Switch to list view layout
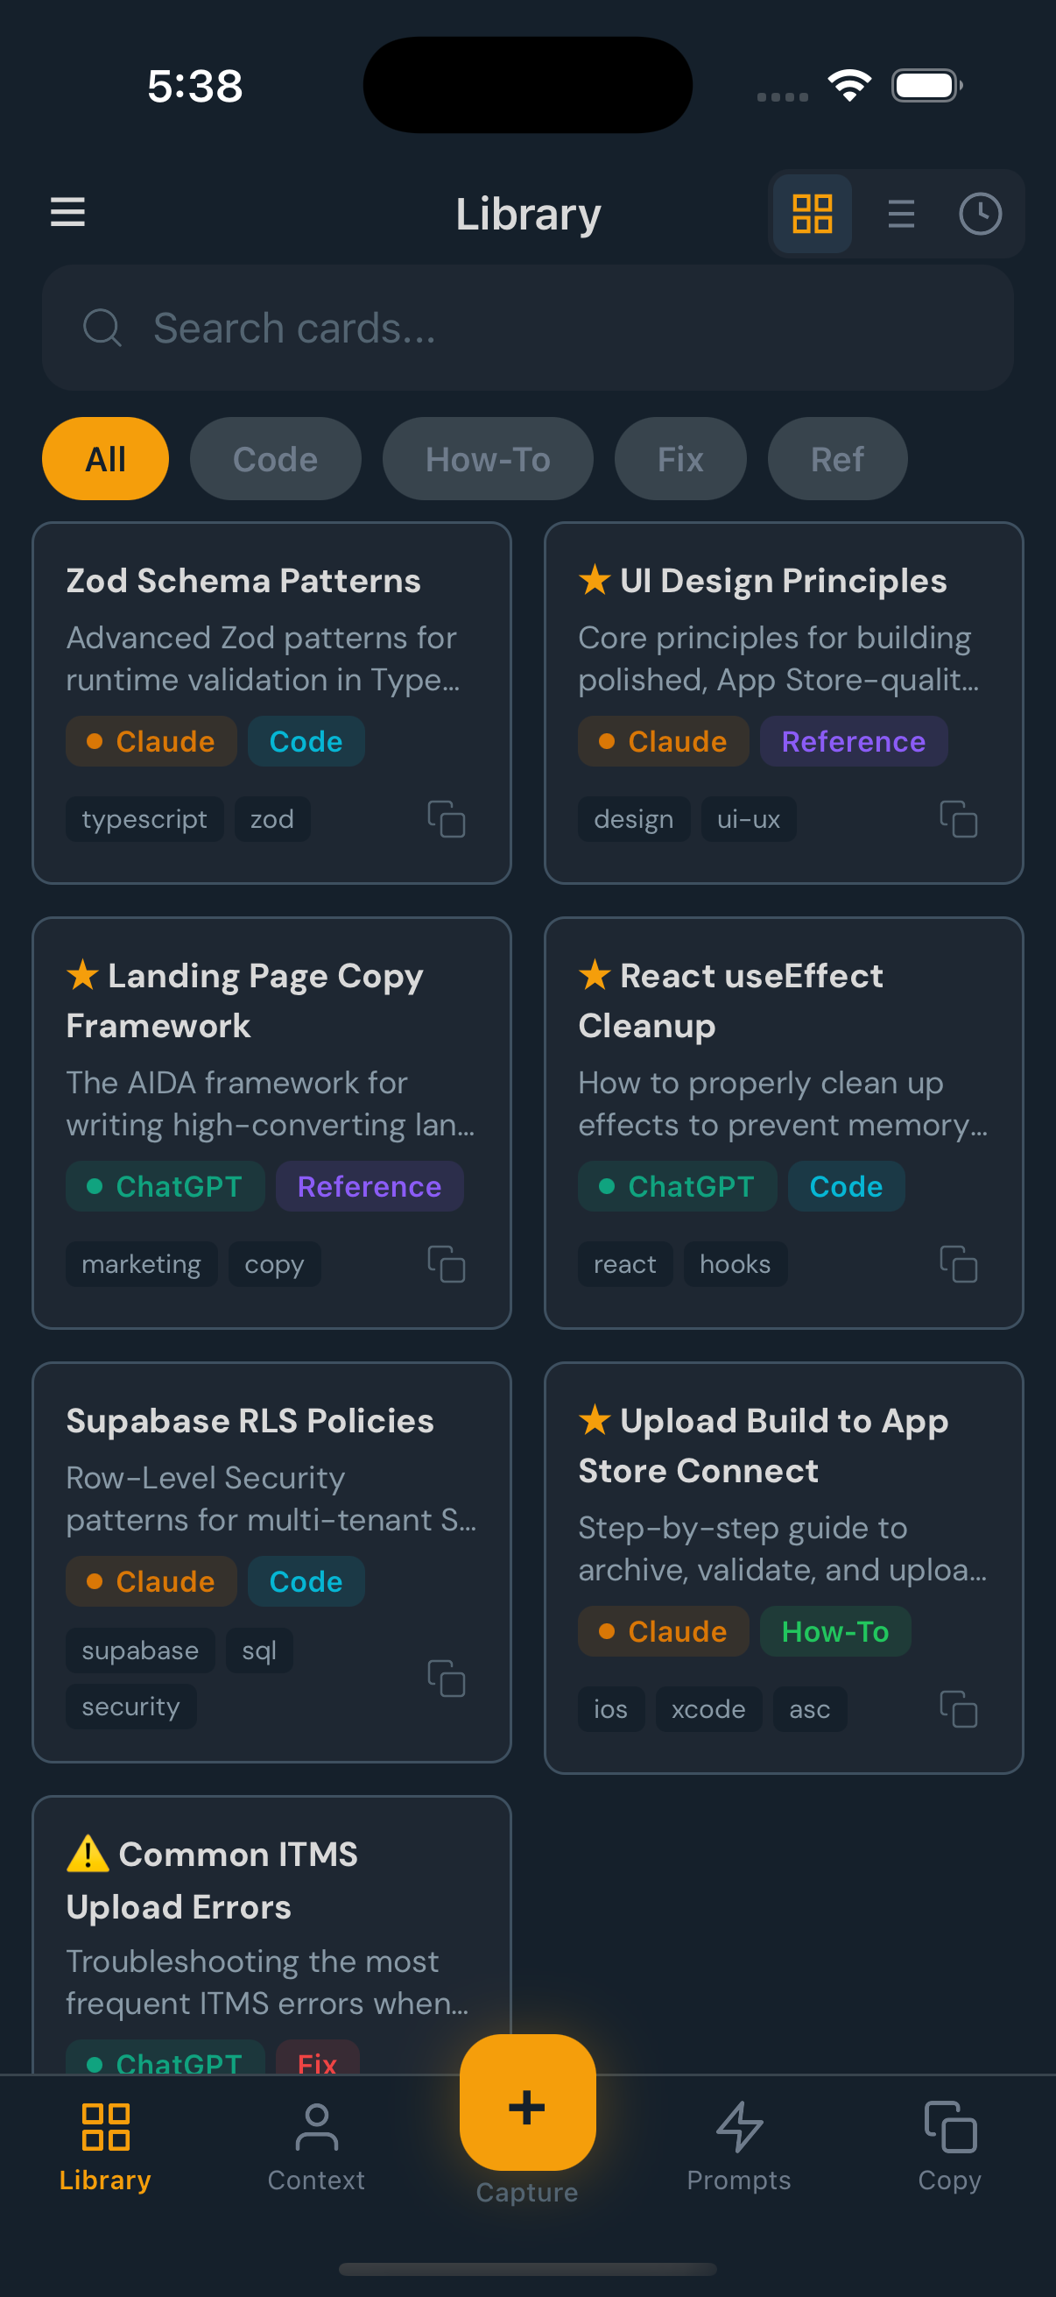1056x2297 pixels. click(901, 214)
